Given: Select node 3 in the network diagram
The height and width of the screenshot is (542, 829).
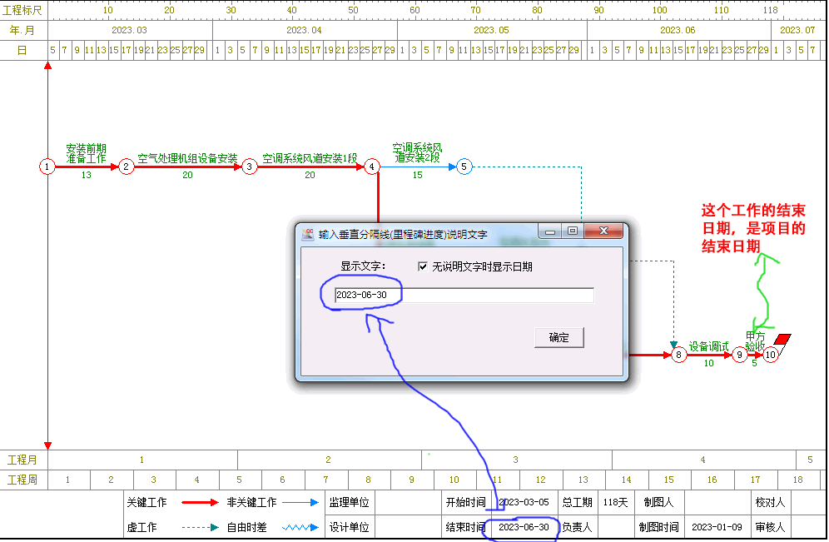Looking at the screenshot, I should (249, 167).
